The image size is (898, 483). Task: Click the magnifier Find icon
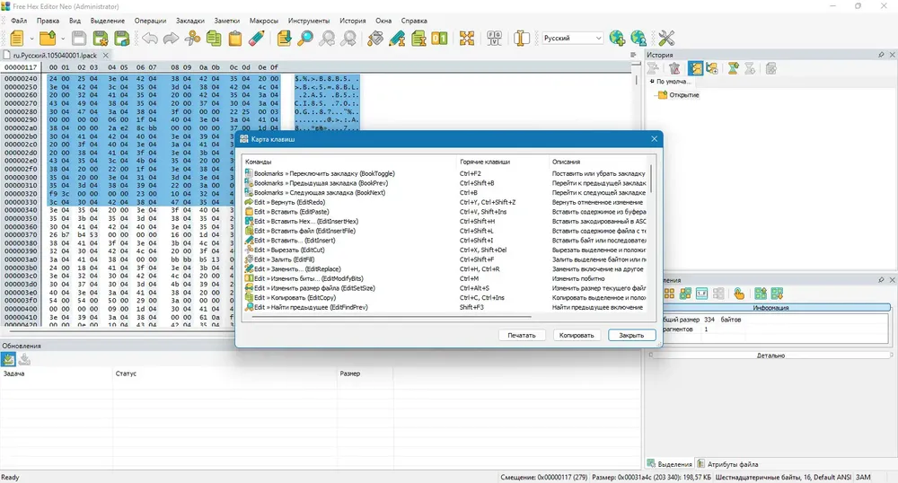pos(305,39)
